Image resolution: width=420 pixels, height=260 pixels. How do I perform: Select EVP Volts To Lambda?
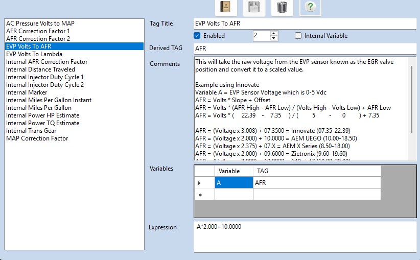coord(74,54)
